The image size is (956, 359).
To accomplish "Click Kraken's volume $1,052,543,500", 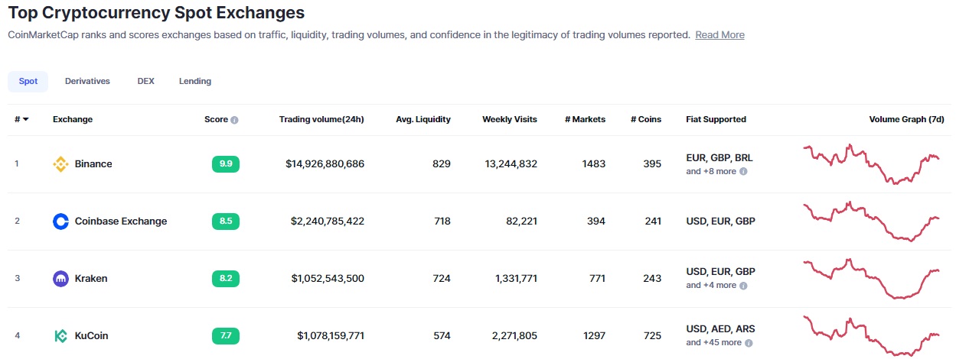I will (328, 279).
